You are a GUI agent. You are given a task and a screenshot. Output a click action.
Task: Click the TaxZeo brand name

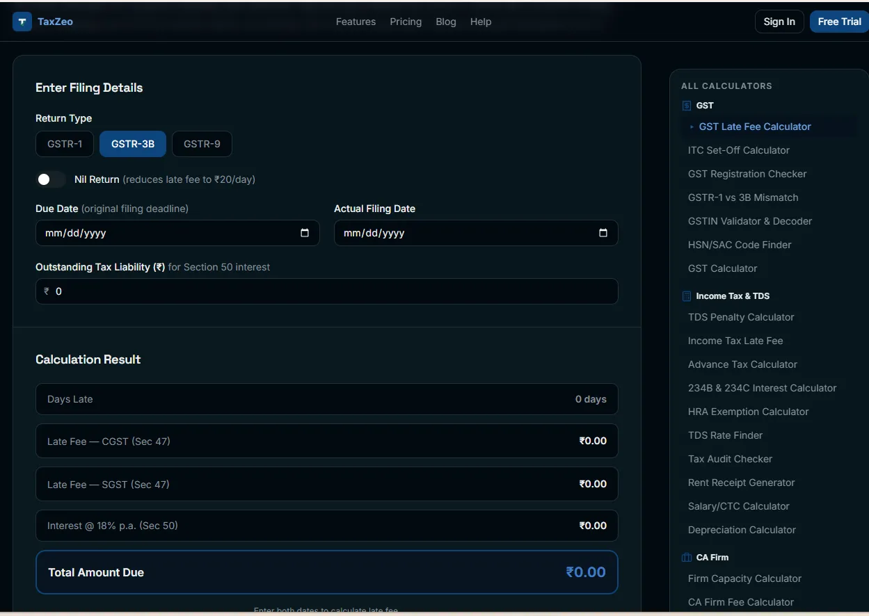pyautogui.click(x=55, y=22)
